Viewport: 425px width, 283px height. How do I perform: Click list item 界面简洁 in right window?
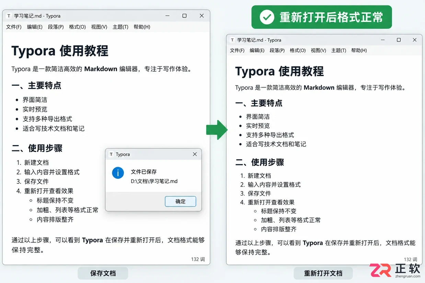coord(258,117)
